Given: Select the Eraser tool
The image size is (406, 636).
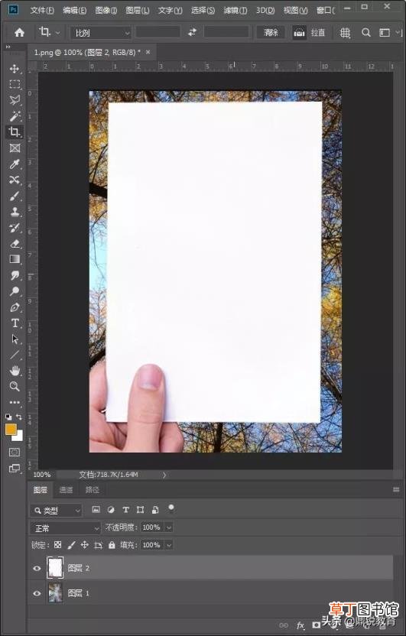Looking at the screenshot, I should pos(15,243).
